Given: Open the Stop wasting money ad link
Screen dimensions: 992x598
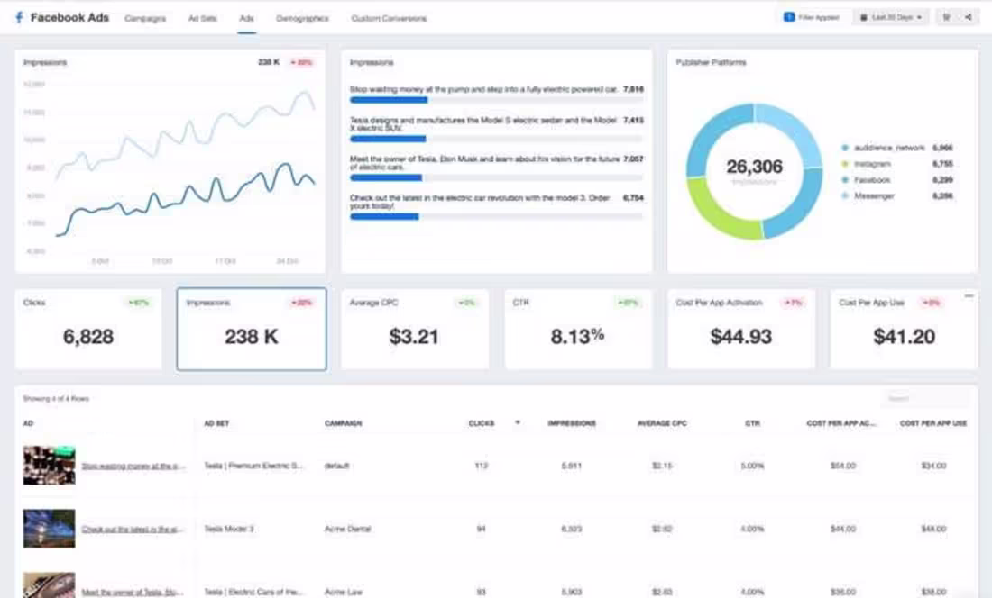Looking at the screenshot, I should pos(133,466).
